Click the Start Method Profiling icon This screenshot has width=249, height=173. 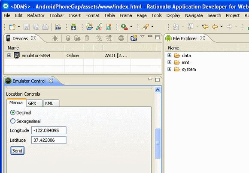tap(109, 38)
